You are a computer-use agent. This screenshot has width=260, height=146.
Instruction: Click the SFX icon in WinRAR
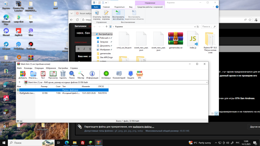click(139, 75)
